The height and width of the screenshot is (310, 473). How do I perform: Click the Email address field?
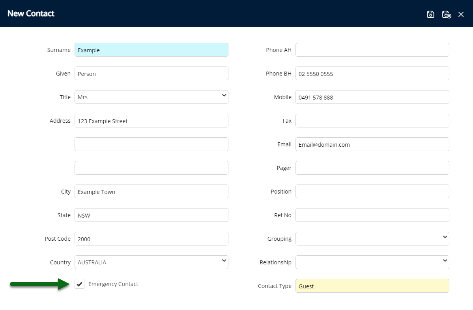point(372,144)
